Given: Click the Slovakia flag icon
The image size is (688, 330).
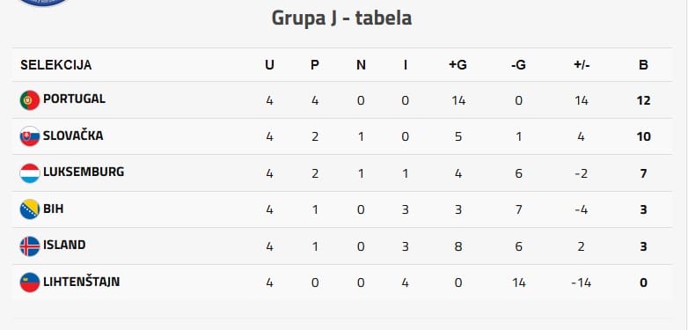Looking at the screenshot, I should point(30,136).
